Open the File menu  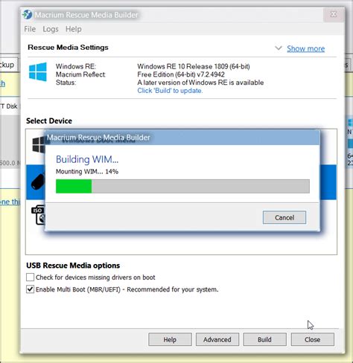point(30,29)
